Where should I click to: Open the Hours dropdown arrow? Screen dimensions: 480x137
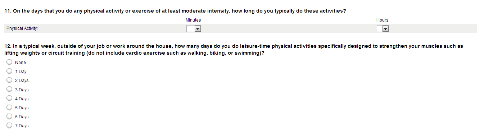(x=386, y=29)
